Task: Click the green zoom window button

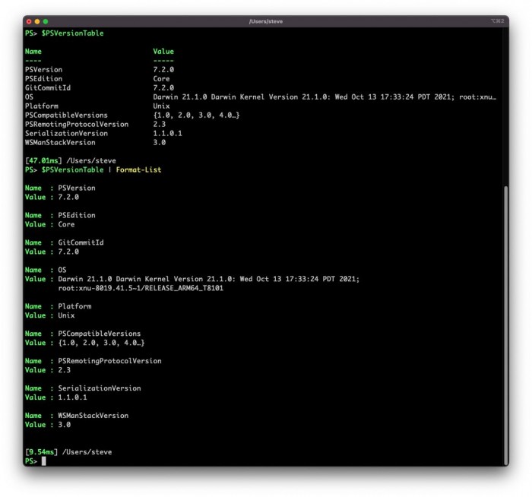Action: [46, 21]
